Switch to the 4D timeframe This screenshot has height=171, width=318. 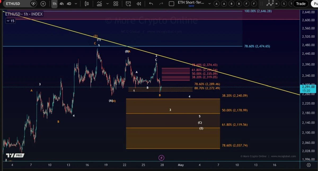click(68, 4)
